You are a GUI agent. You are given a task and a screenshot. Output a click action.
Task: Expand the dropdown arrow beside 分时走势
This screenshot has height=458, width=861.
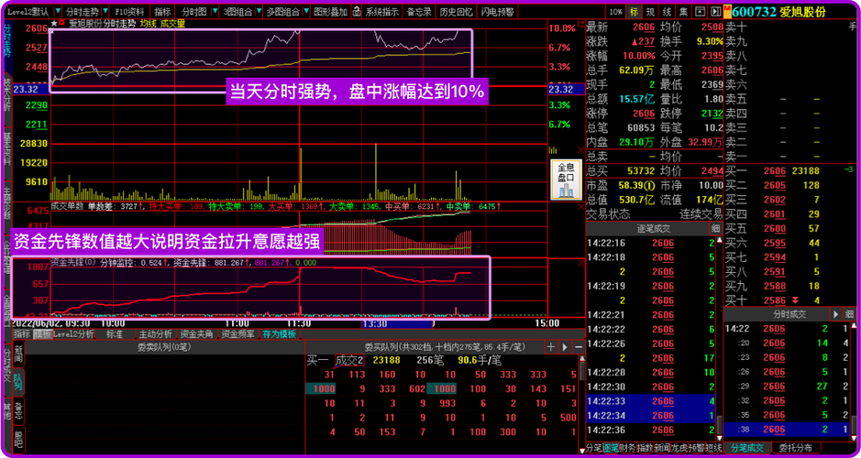click(x=105, y=12)
